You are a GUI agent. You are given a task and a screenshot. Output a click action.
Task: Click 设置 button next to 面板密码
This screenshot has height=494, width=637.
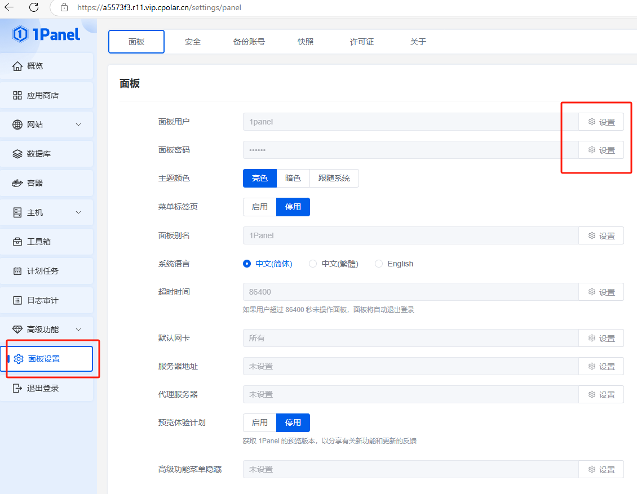pyautogui.click(x=601, y=150)
